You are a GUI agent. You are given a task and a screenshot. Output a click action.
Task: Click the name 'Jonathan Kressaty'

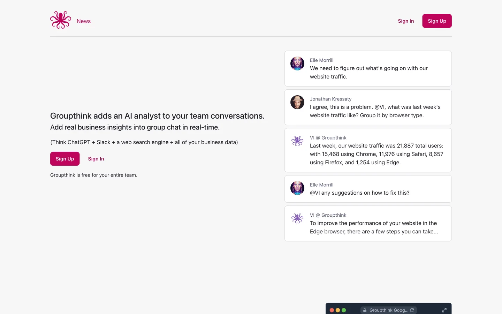pyautogui.click(x=330, y=99)
